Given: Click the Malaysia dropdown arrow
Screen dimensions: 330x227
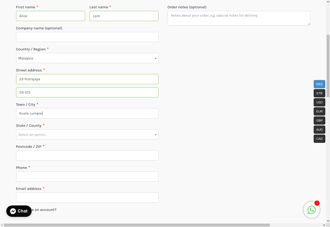Looking at the screenshot, I should point(155,58).
